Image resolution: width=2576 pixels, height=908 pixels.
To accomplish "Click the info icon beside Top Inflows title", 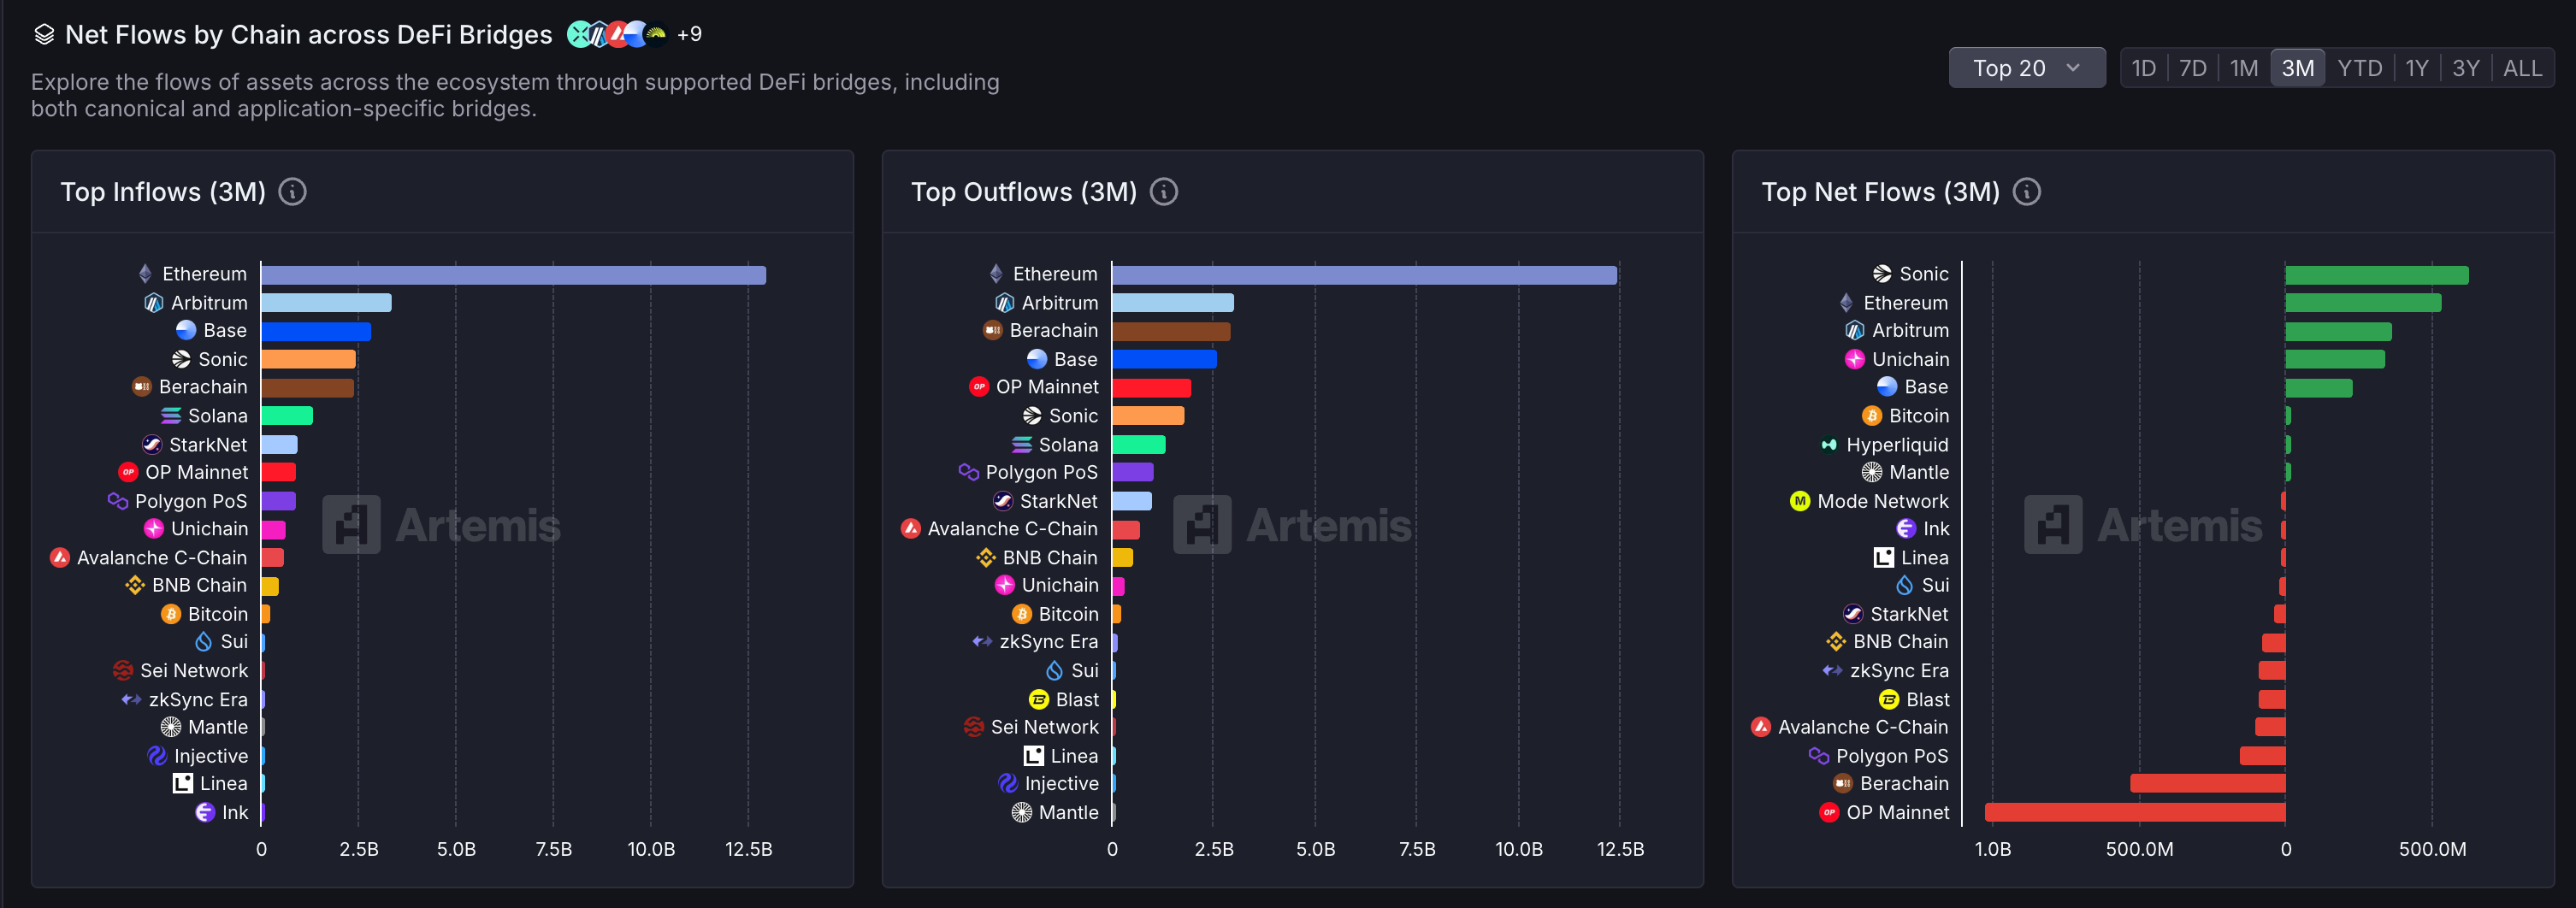I will click(x=292, y=192).
